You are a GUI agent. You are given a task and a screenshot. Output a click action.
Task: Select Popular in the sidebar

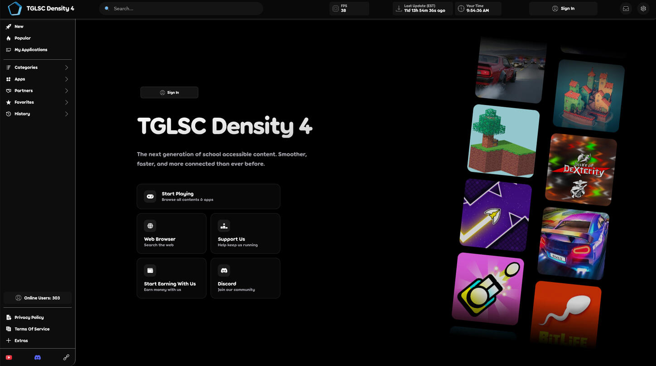pyautogui.click(x=22, y=38)
